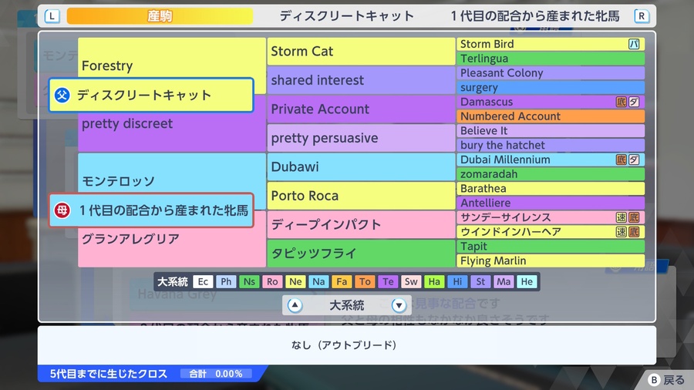Viewport: 694px width, 390px height.
Task: Select the 産駒 tab at top
Action: pos(160,16)
